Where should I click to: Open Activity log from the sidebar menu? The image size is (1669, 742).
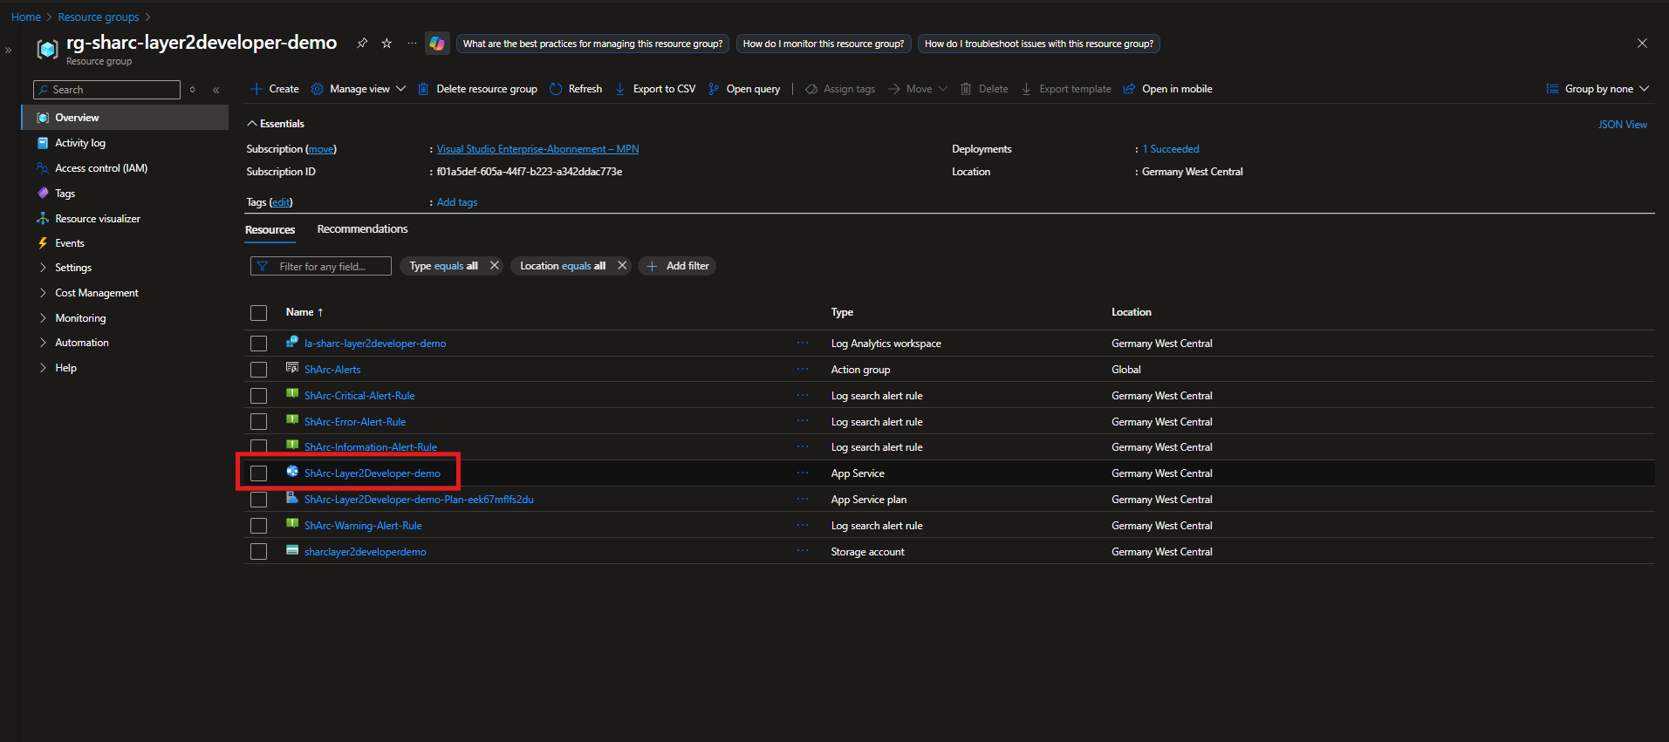pyautogui.click(x=79, y=143)
